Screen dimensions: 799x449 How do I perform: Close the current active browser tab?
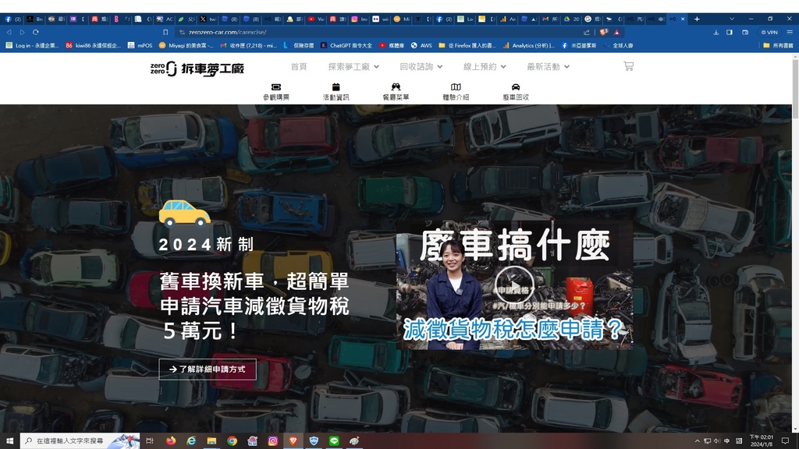pyautogui.click(x=683, y=19)
